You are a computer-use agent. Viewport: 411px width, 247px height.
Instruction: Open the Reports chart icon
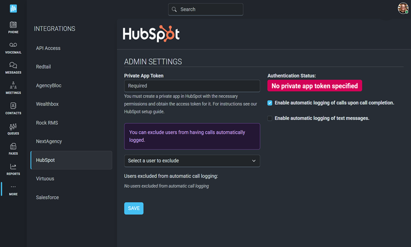[x=13, y=167]
